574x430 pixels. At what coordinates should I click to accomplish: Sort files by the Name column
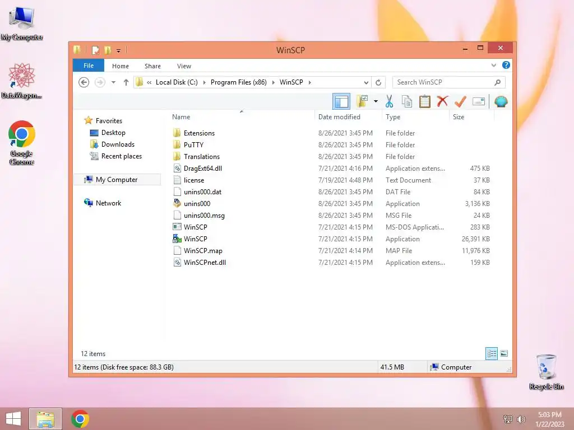[x=242, y=116]
